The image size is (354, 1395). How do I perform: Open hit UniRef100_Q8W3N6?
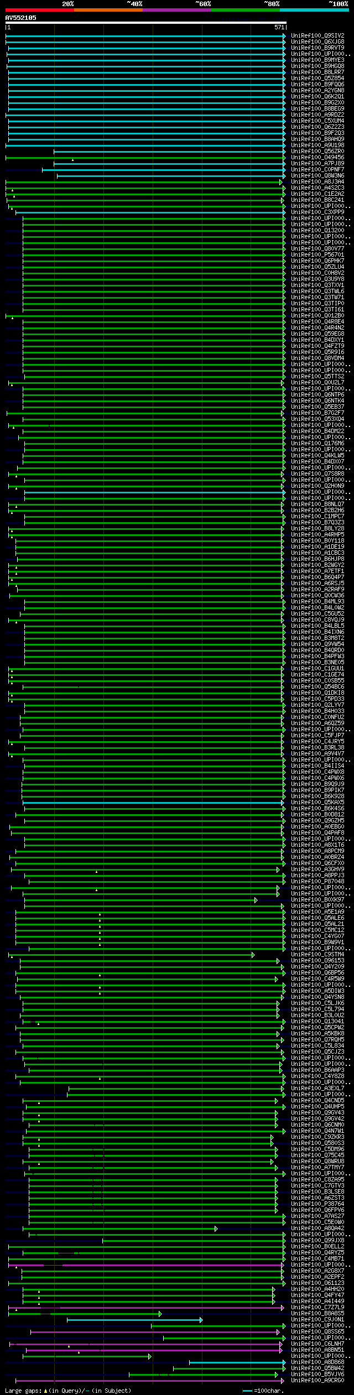click(317, 175)
